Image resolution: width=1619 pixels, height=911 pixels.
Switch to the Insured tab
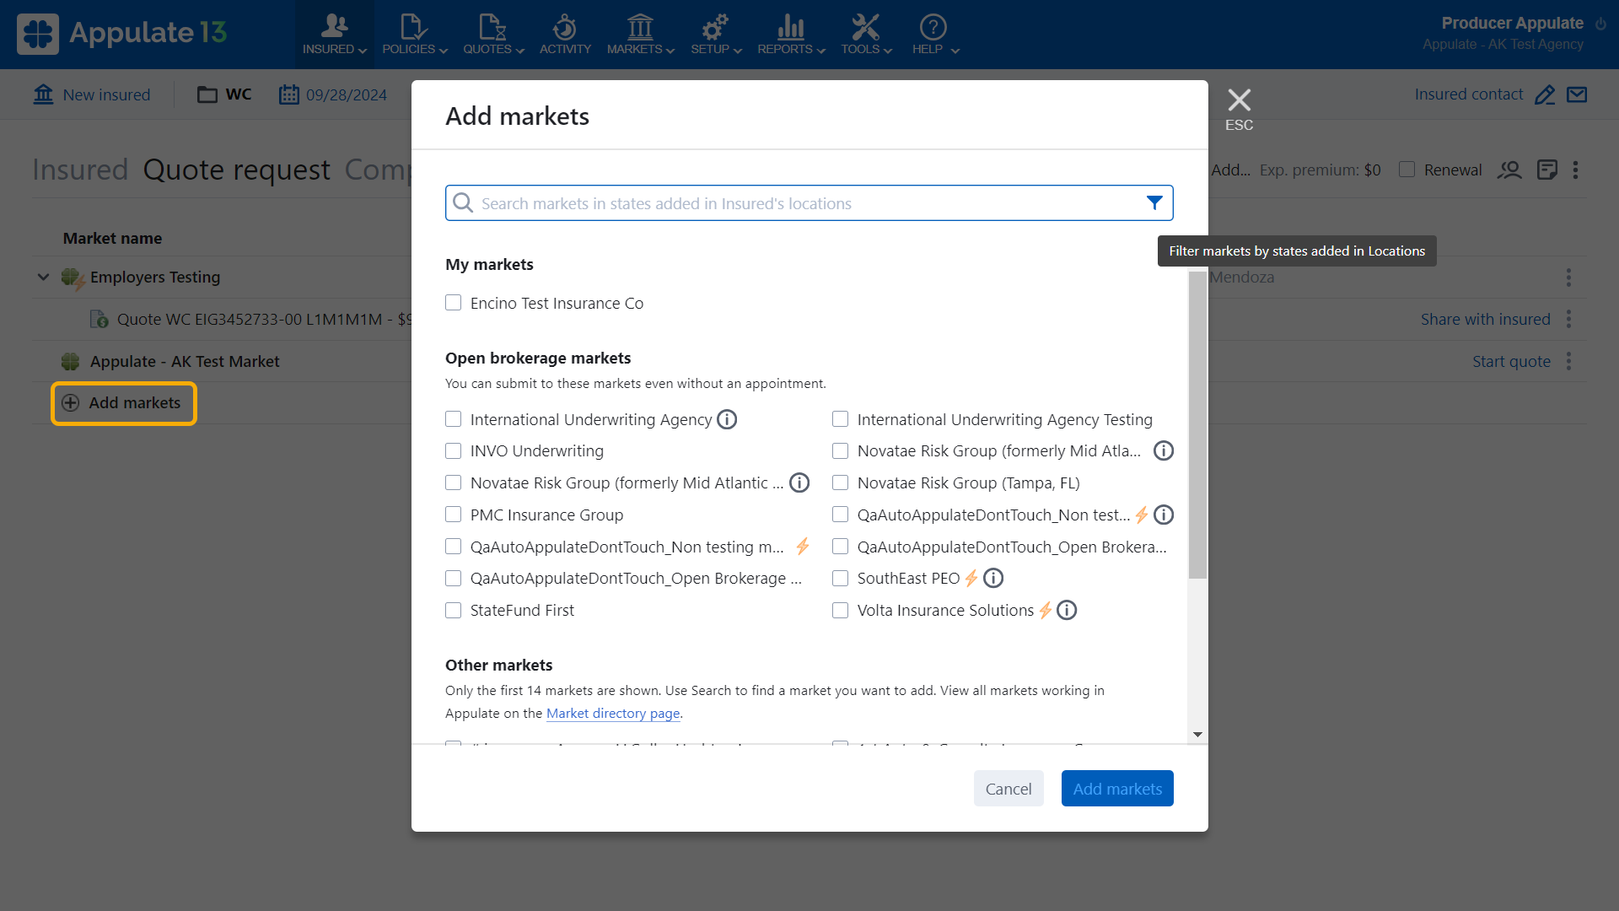coord(80,170)
